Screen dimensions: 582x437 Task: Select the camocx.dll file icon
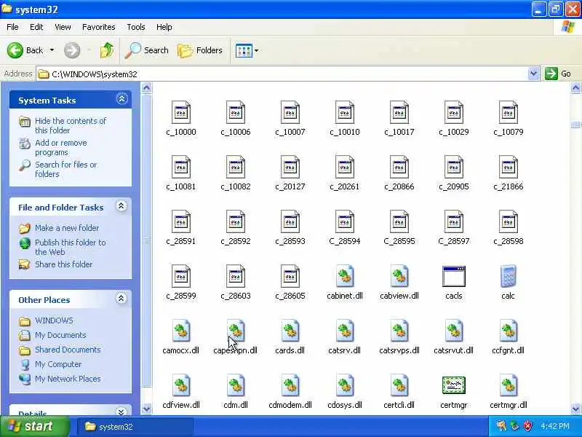[x=181, y=331]
